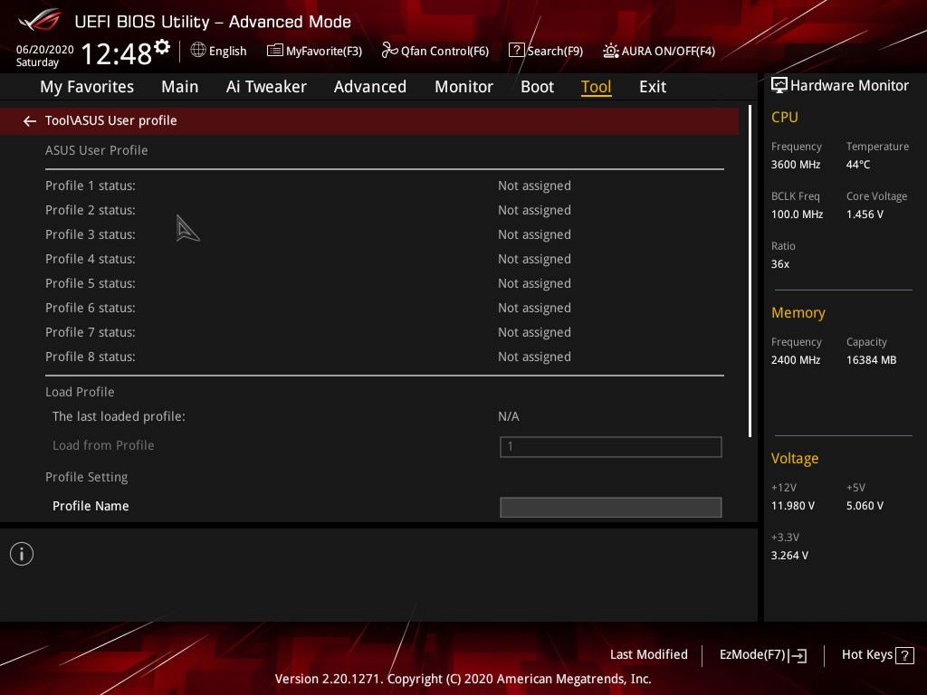
Task: Select Profile 3 status row
Action: tap(384, 234)
